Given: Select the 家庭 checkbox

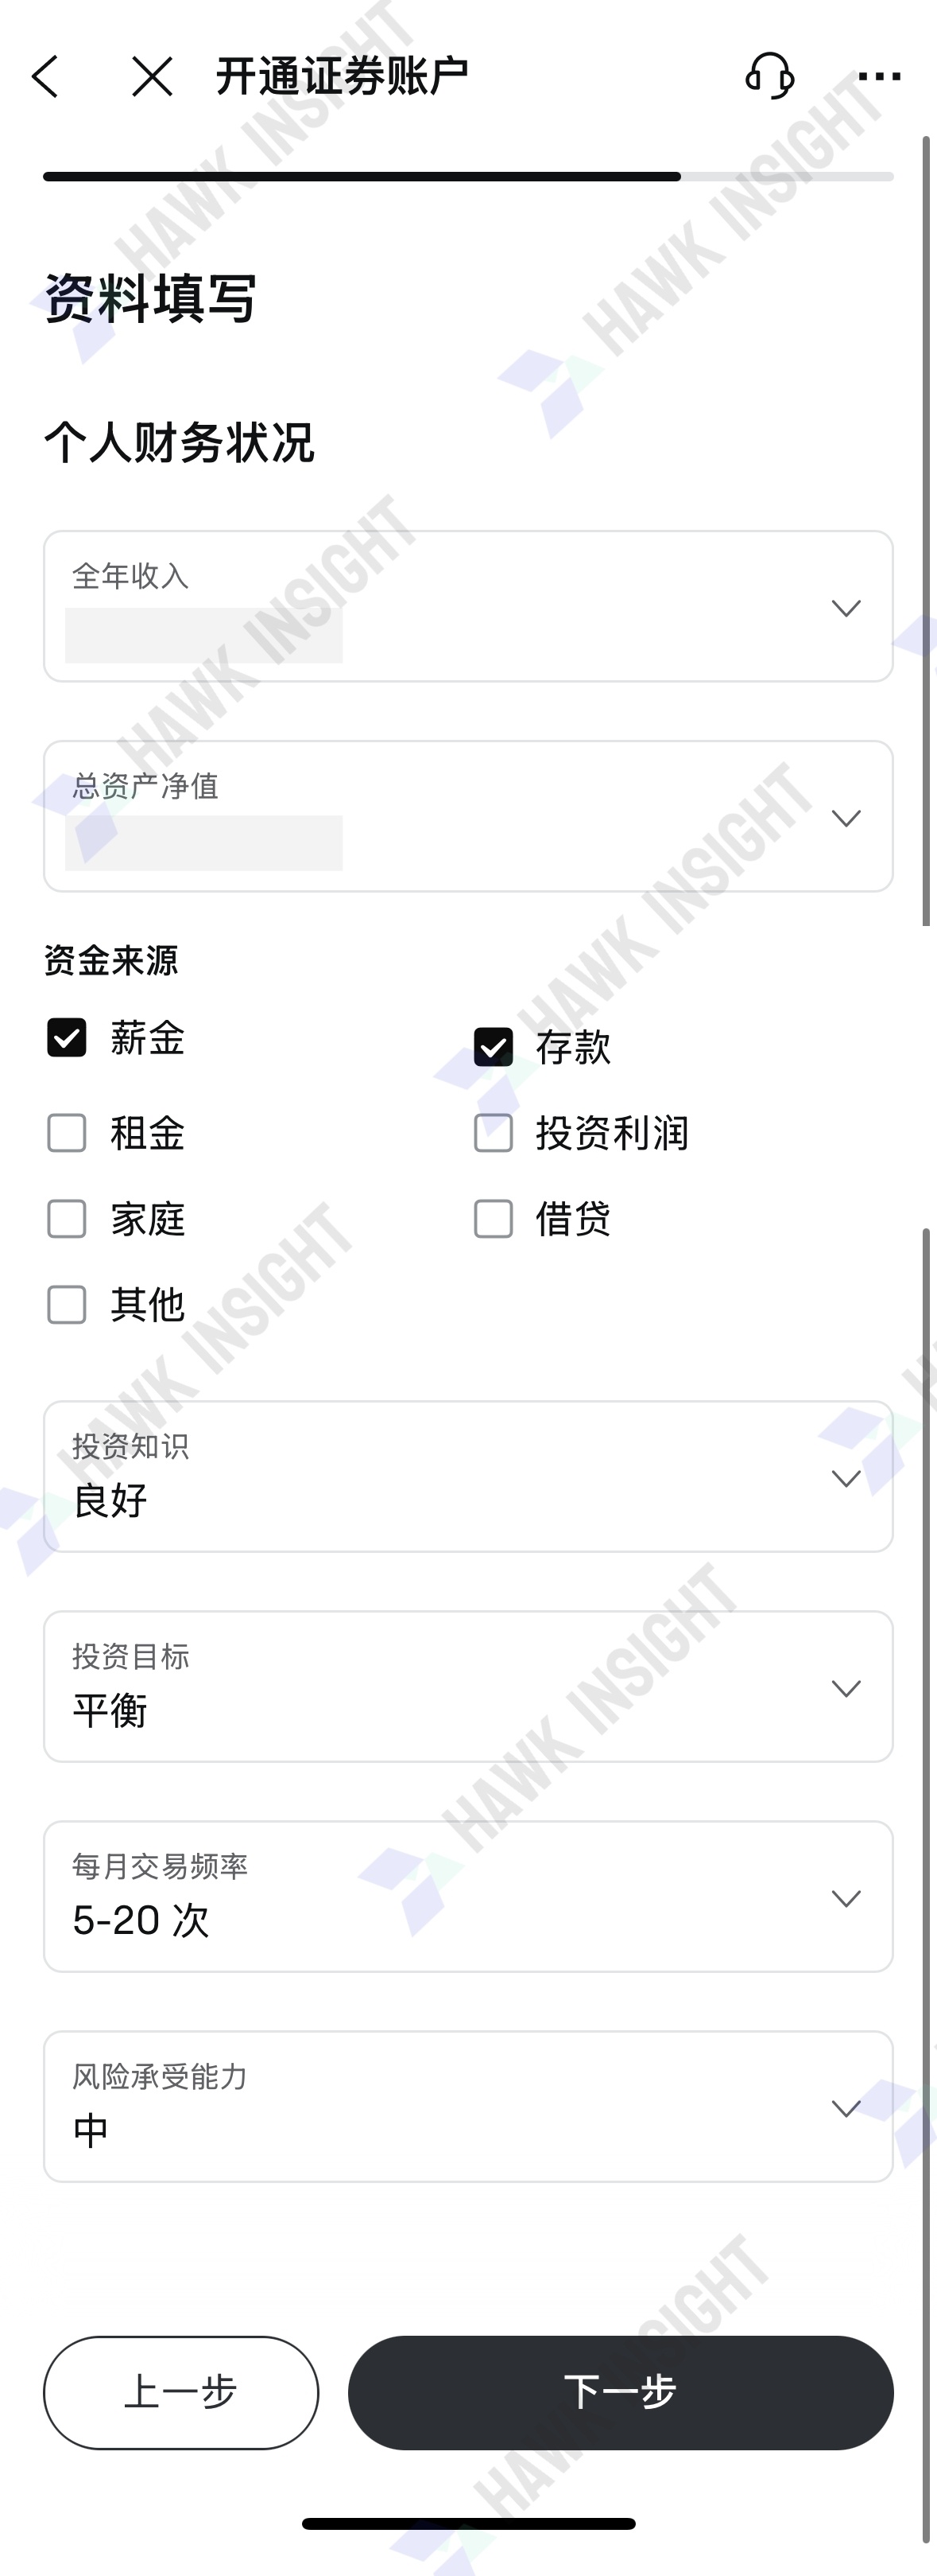Looking at the screenshot, I should 67,1219.
